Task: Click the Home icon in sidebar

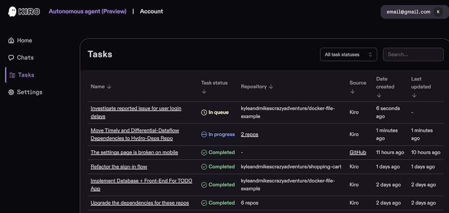Action: 11,40
